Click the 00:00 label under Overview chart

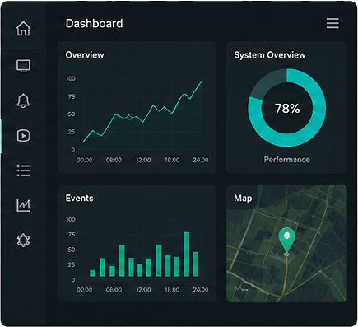(x=84, y=160)
